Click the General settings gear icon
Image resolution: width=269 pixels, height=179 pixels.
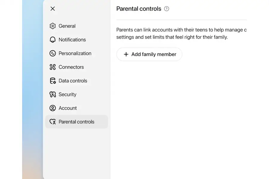coord(53,26)
